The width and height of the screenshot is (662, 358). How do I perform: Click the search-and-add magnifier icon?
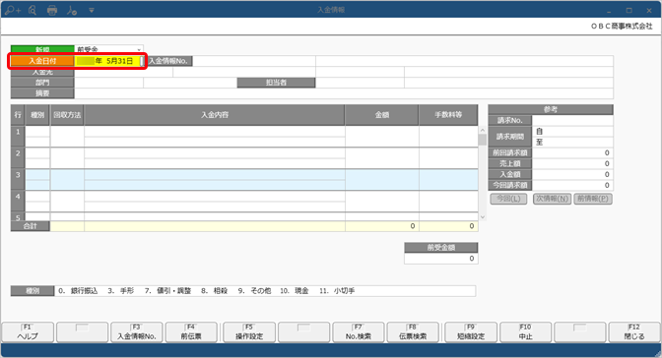[12, 10]
